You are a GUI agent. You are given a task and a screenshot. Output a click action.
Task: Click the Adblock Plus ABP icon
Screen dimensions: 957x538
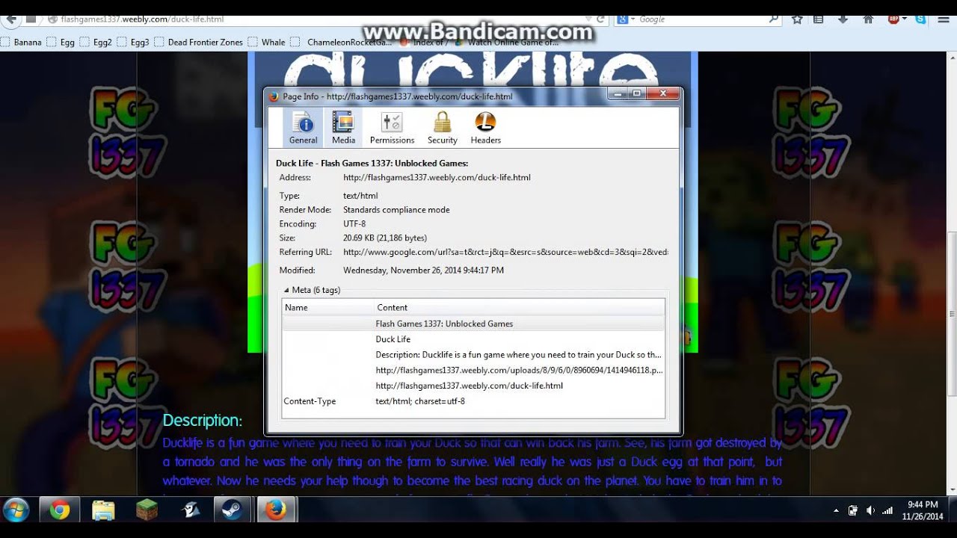[893, 19]
